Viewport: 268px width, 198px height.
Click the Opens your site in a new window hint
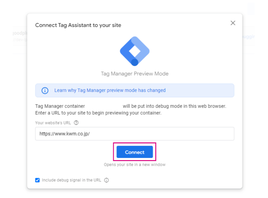point(135,165)
